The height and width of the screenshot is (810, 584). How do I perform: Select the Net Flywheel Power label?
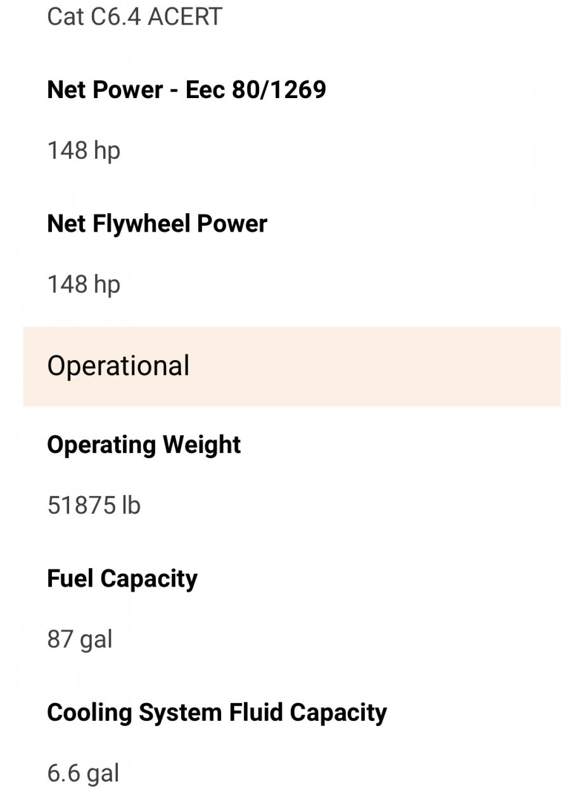[157, 224]
